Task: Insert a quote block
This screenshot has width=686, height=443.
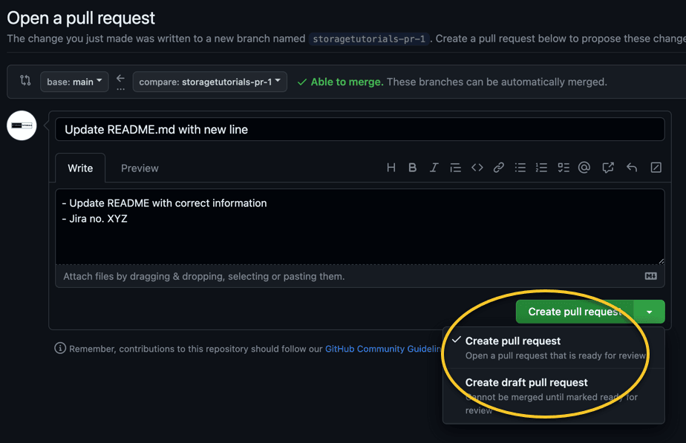Action: 455,168
